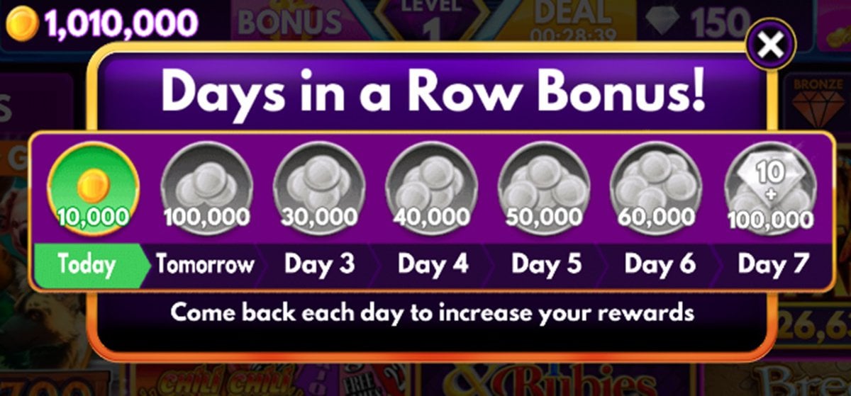The image size is (851, 396).
Task: Click the Day 3 label
Action: click(319, 264)
